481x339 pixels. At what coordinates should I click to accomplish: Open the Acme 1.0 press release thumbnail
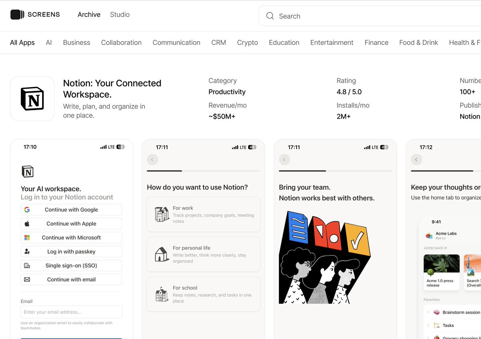(442, 272)
